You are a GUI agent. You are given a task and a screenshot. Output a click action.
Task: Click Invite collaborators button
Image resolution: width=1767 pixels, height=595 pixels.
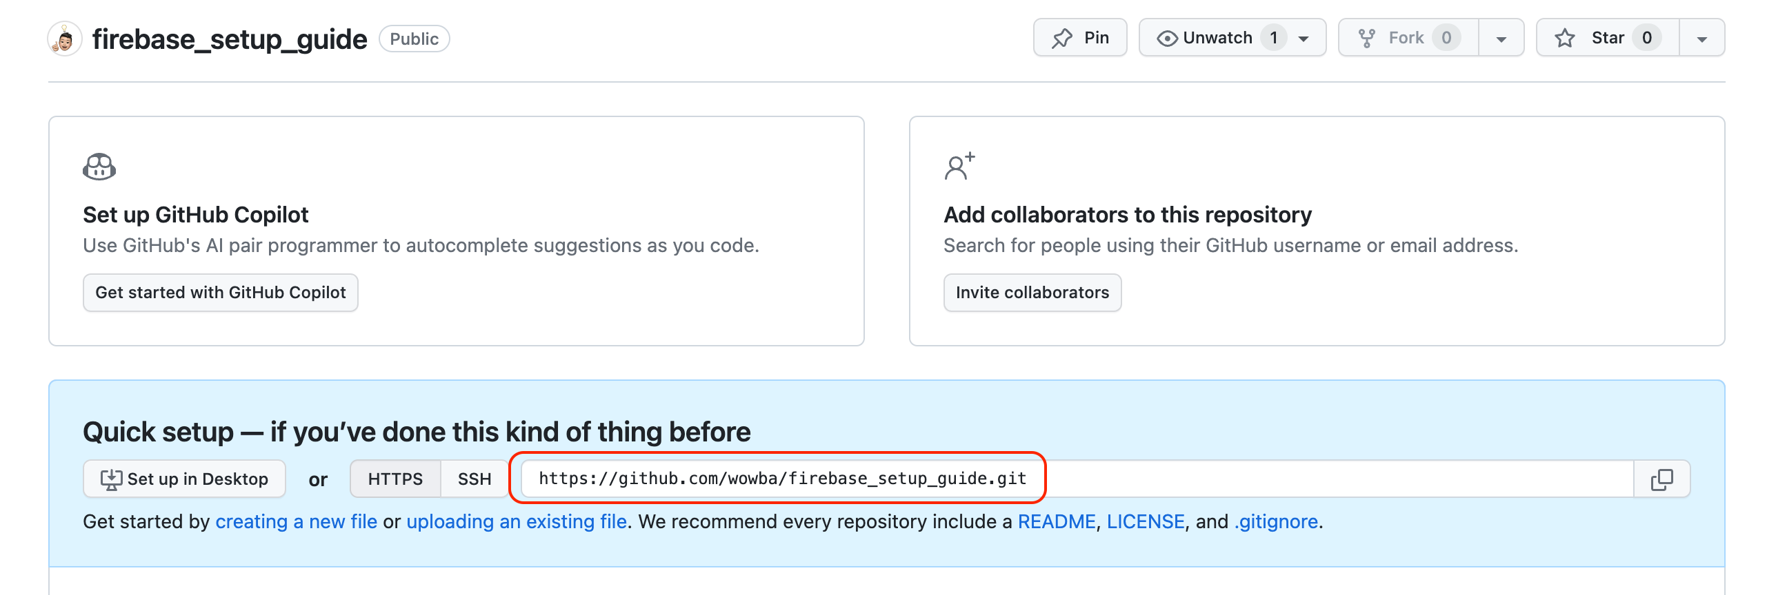tap(1032, 293)
